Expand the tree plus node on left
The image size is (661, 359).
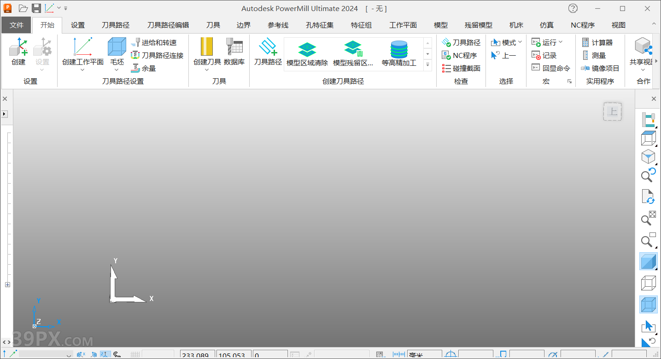tap(7, 285)
